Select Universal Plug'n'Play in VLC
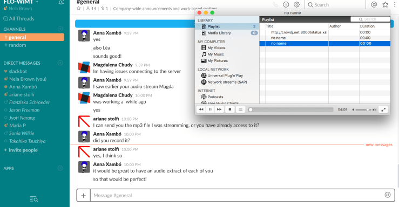Viewport: 399px width, 207px height. (x=222, y=75)
